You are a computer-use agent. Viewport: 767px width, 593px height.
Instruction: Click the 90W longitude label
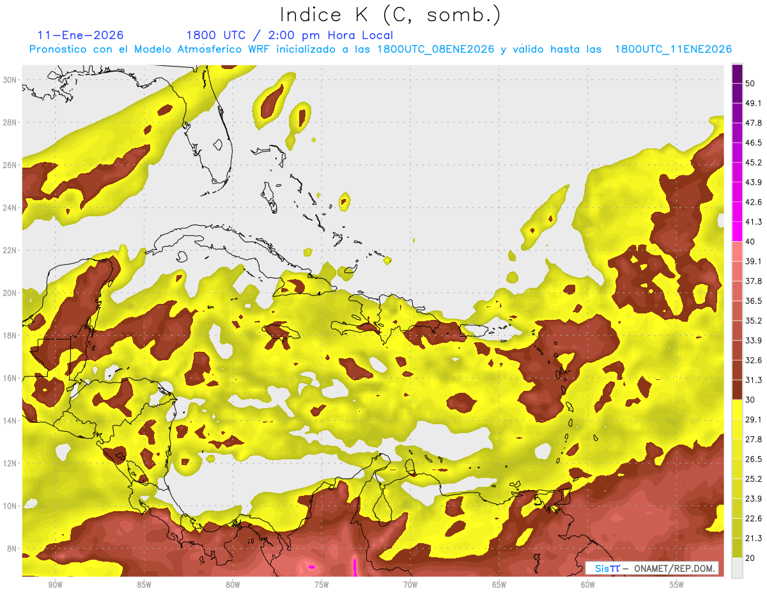coord(55,585)
